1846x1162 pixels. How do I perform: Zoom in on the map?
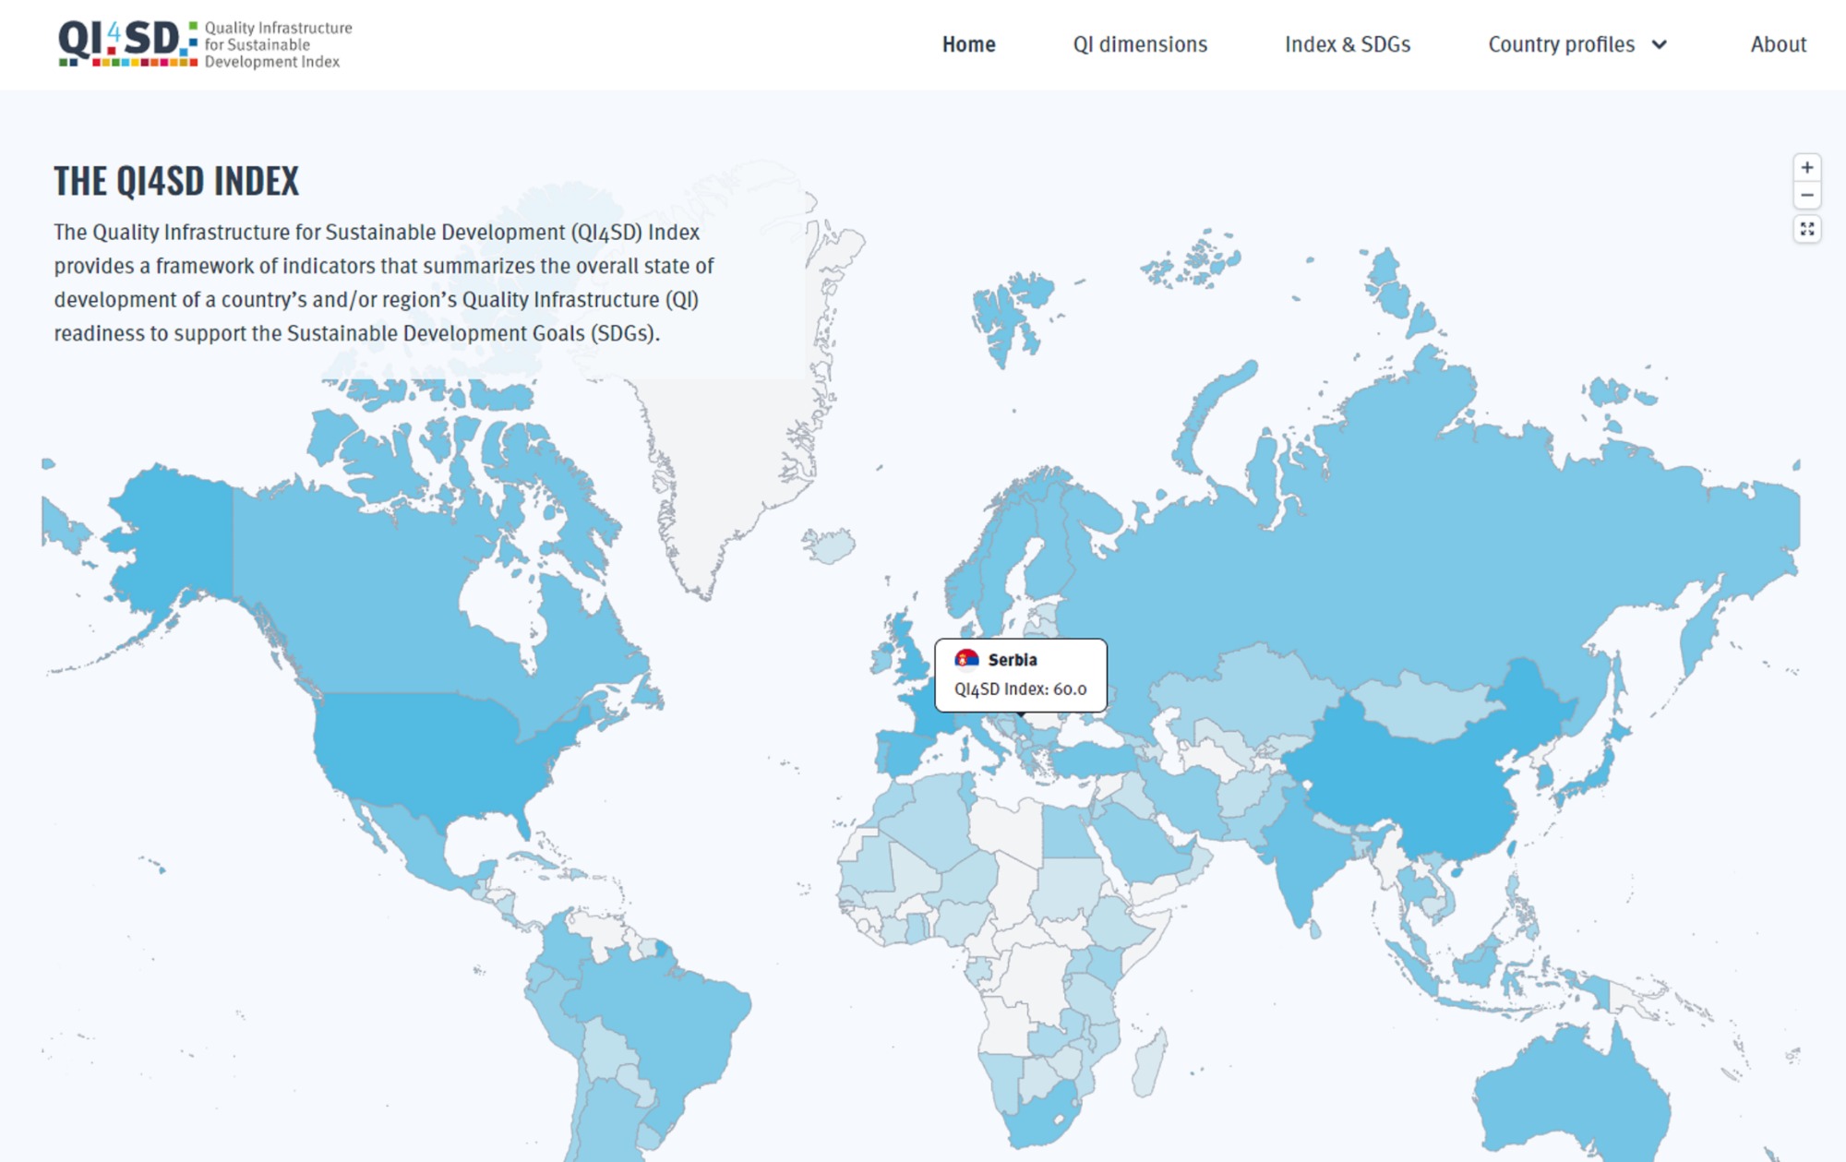click(1806, 168)
